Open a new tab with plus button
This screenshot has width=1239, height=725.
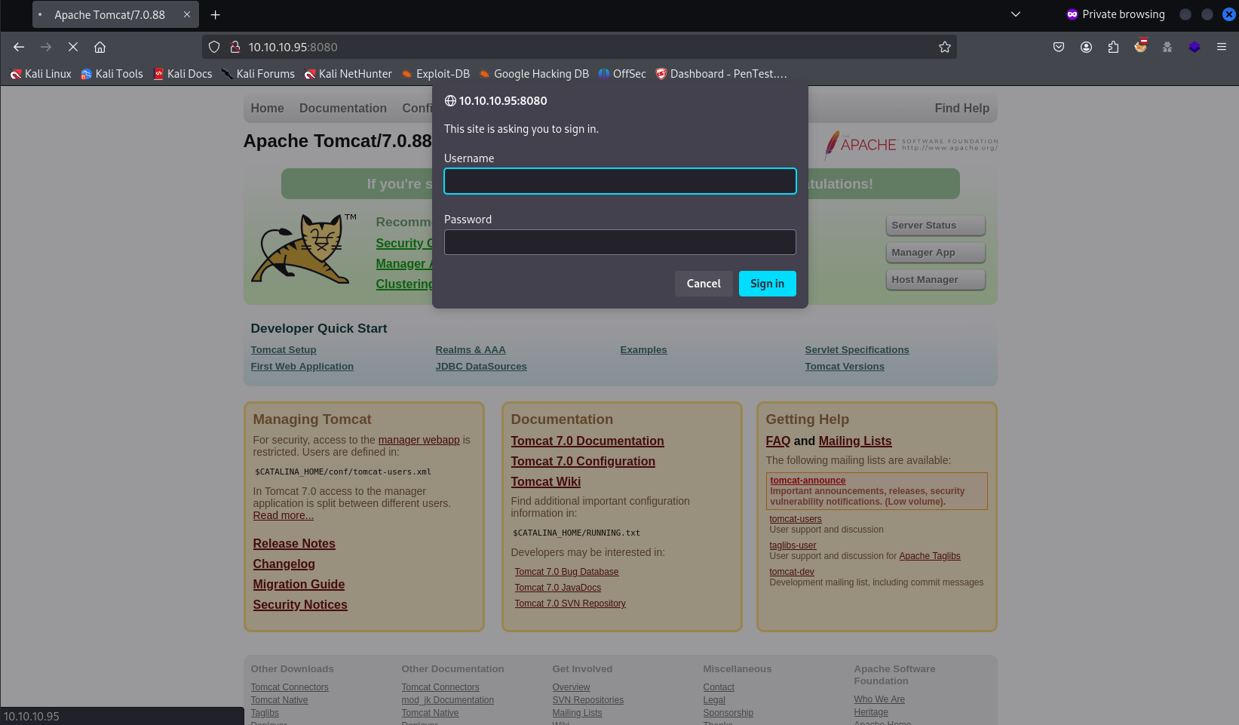coord(216,14)
